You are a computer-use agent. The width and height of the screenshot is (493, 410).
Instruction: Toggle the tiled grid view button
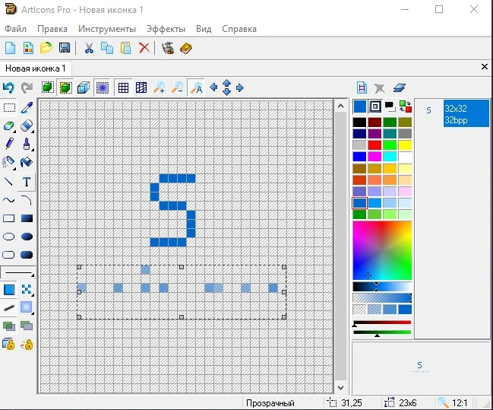pyautogui.click(x=141, y=87)
